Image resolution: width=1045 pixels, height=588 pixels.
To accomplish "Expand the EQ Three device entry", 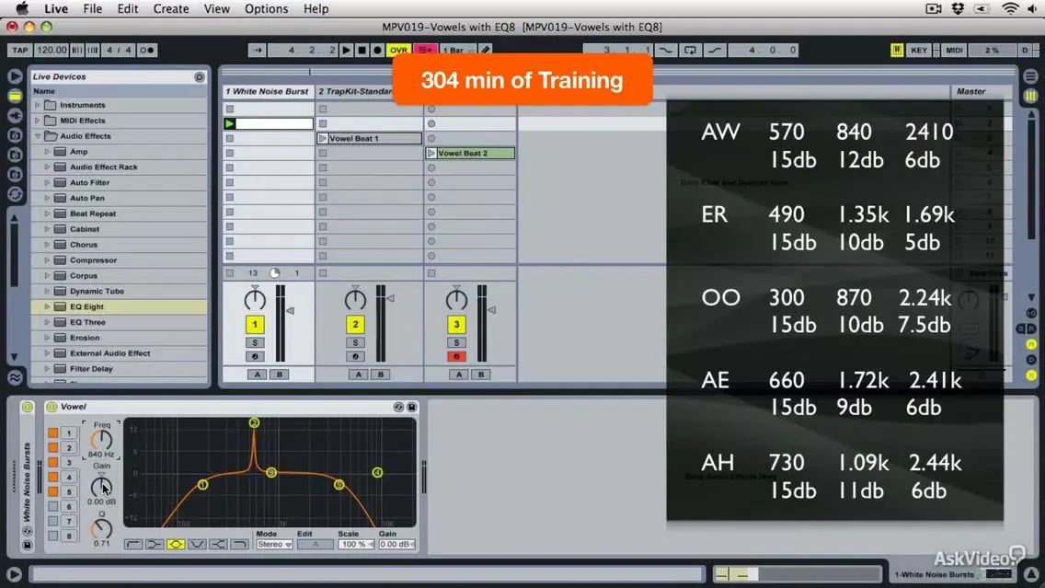I will coord(47,322).
